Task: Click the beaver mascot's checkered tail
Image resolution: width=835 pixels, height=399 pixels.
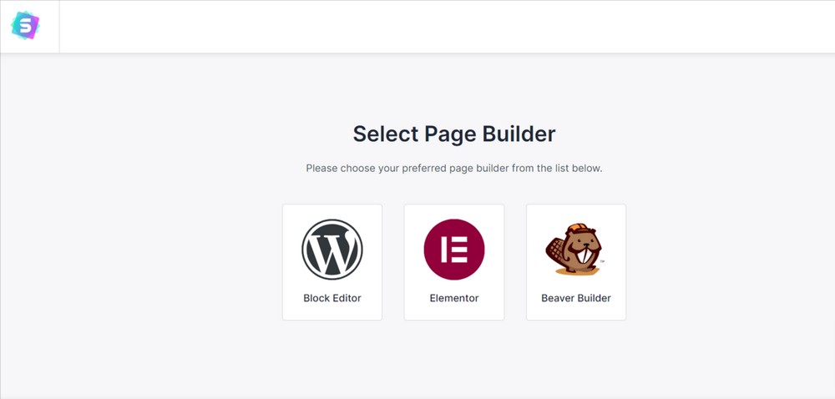Action: click(554, 249)
